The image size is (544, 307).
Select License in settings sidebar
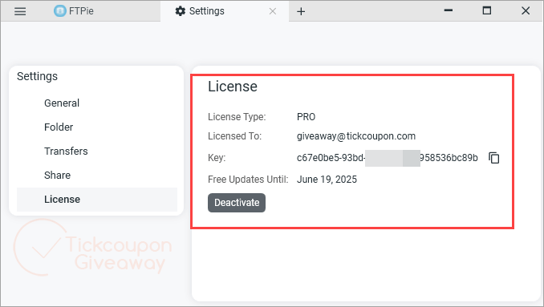click(x=97, y=200)
